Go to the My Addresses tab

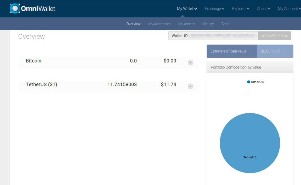pyautogui.click(x=159, y=24)
